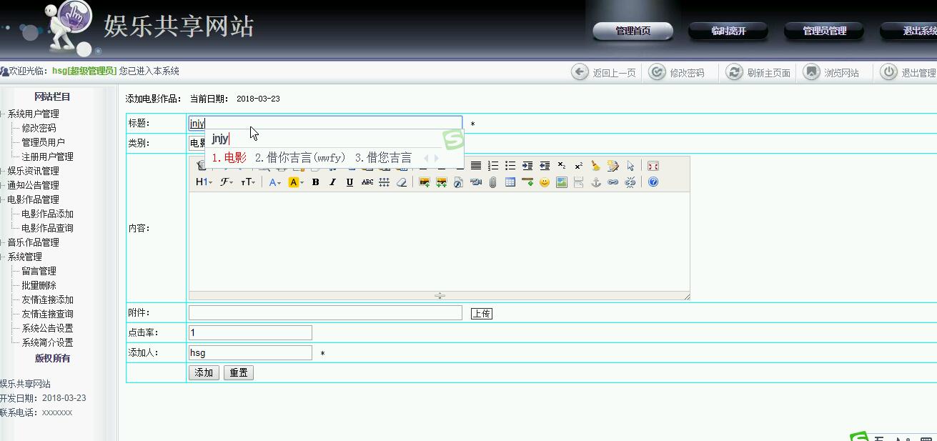The width and height of the screenshot is (937, 441).
Task: Insert a smiley emoticon
Action: [545, 182]
